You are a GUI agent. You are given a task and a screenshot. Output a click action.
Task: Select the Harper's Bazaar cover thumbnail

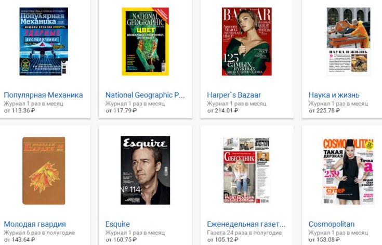247,42
